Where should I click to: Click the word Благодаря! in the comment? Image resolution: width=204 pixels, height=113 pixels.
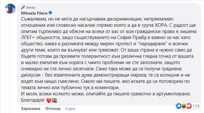tap(33, 100)
